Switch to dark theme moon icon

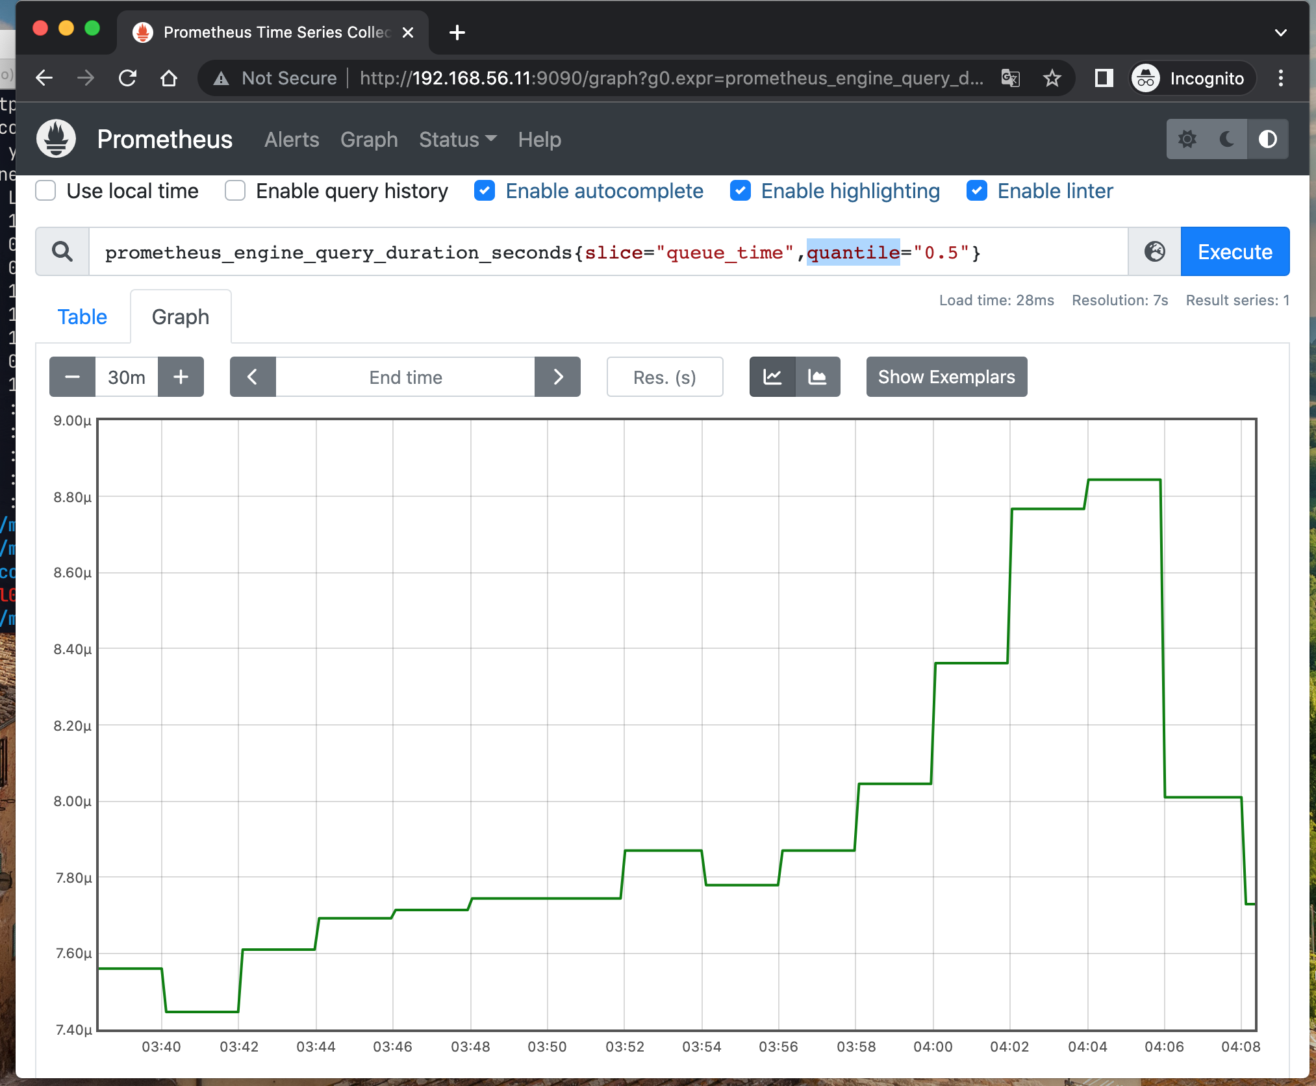(x=1227, y=139)
